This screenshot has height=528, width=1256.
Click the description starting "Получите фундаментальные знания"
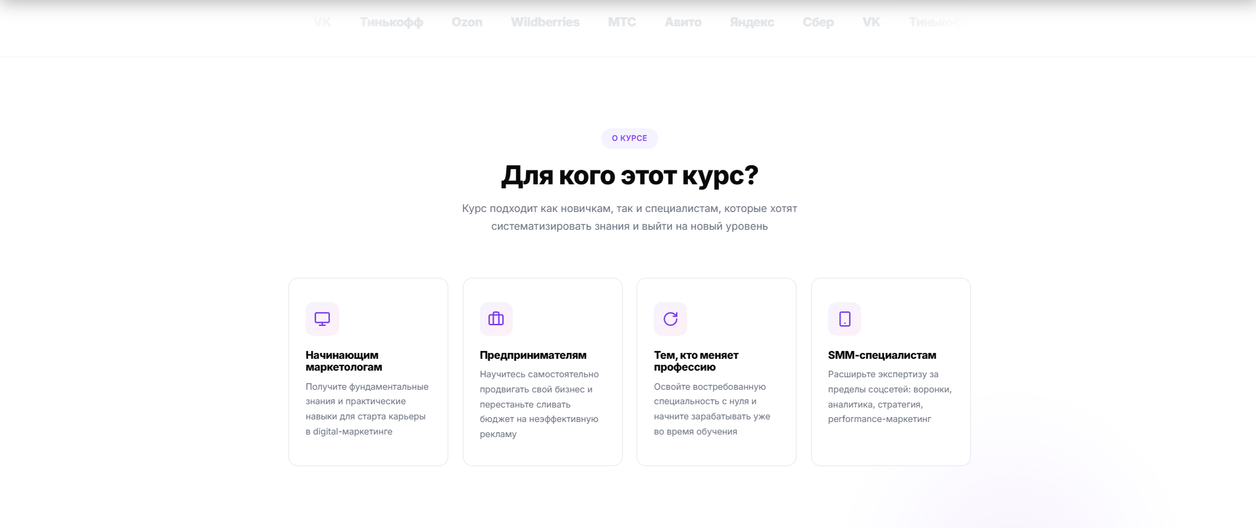367,409
